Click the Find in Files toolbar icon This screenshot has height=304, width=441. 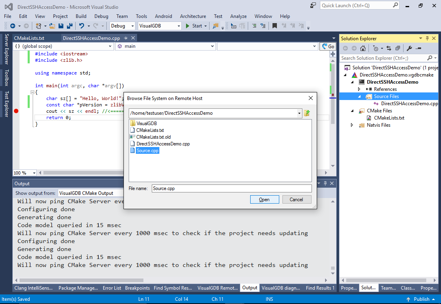click(216, 26)
